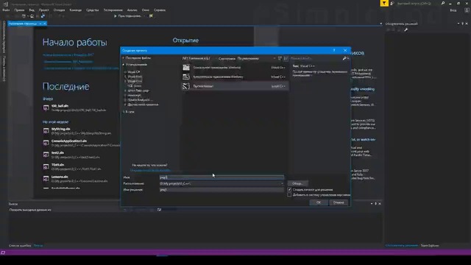Open MyString.sln recent solution icon
Image resolution: width=471 pixels, height=265 pixels.
[46, 131]
